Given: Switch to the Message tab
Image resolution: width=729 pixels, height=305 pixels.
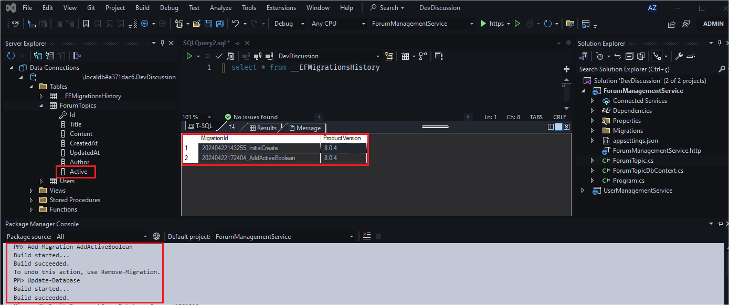Looking at the screenshot, I should pos(304,128).
